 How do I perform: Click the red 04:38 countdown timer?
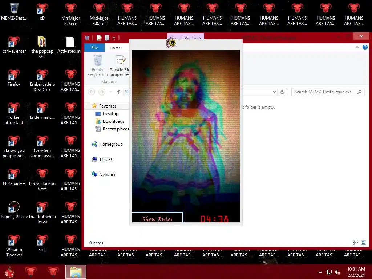click(214, 219)
